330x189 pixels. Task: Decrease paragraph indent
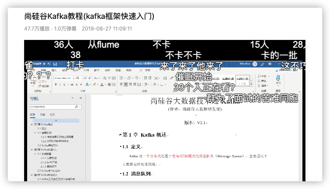pyautogui.click(x=146, y=78)
